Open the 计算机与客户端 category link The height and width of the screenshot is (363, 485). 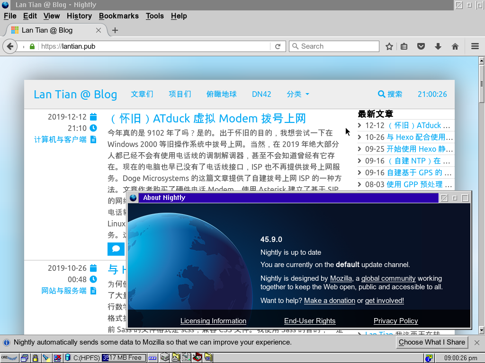[60, 139]
